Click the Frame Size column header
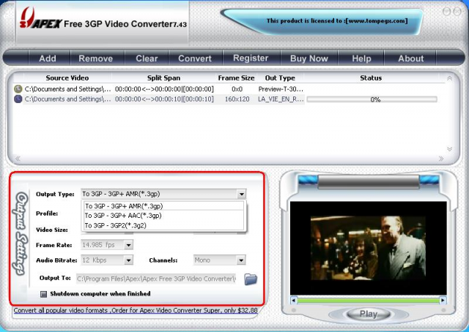The height and width of the screenshot is (332, 469). click(x=236, y=78)
